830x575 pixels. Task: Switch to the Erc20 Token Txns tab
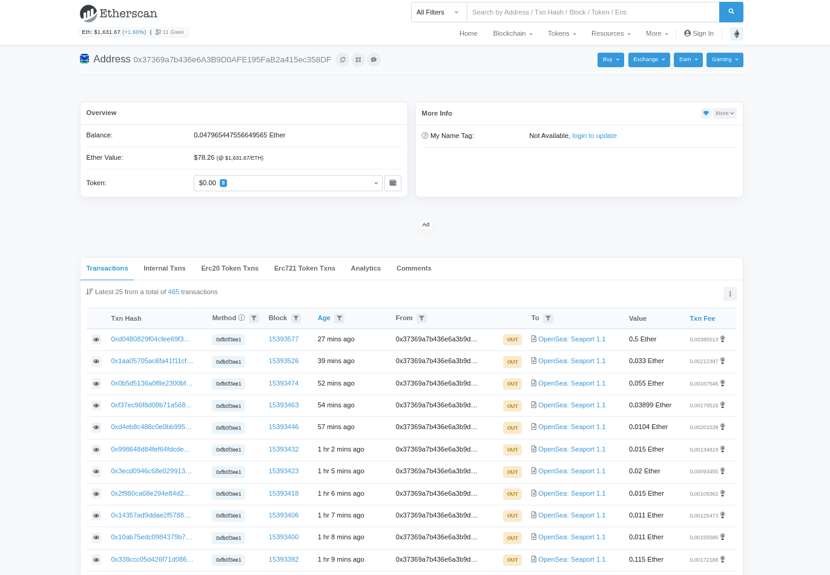click(230, 268)
